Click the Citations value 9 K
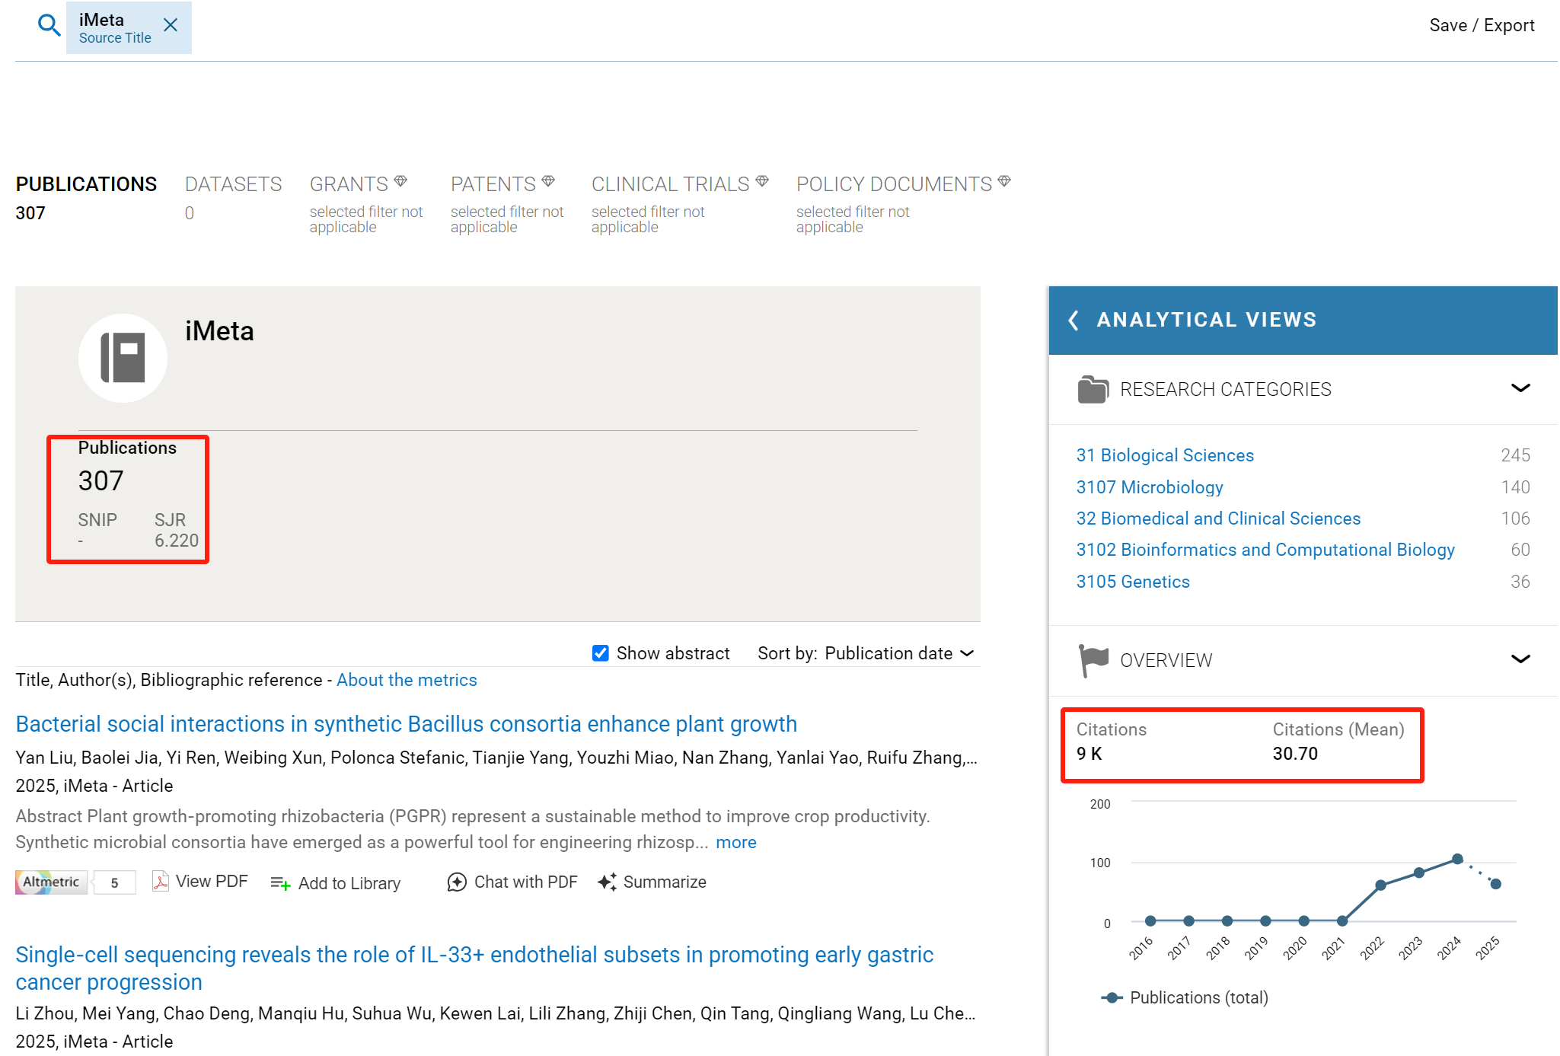1560x1056 pixels. (1089, 754)
